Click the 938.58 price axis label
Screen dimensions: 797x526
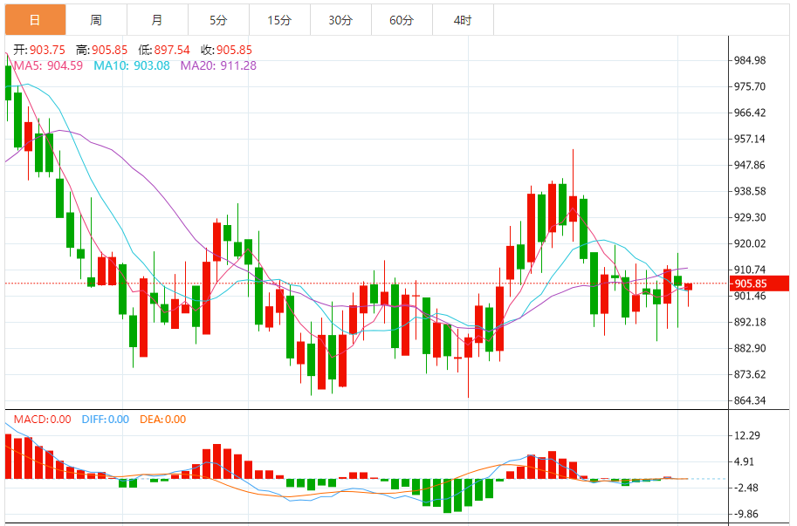[750, 191]
